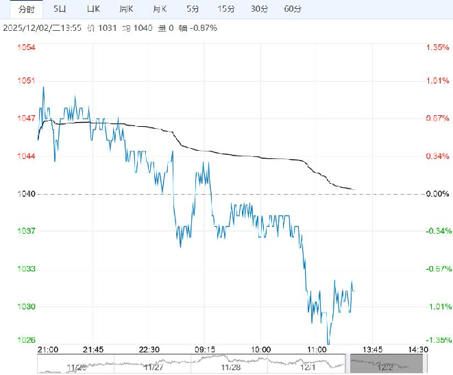
Task: Switch to the 分时 intraday tab
Action: (x=26, y=9)
